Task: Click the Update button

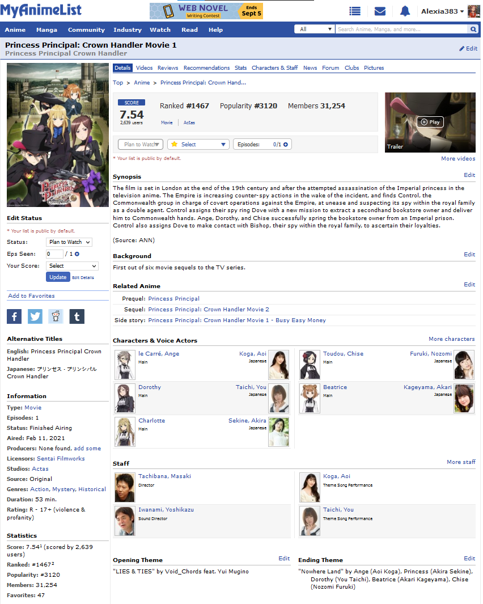Action: coord(58,277)
